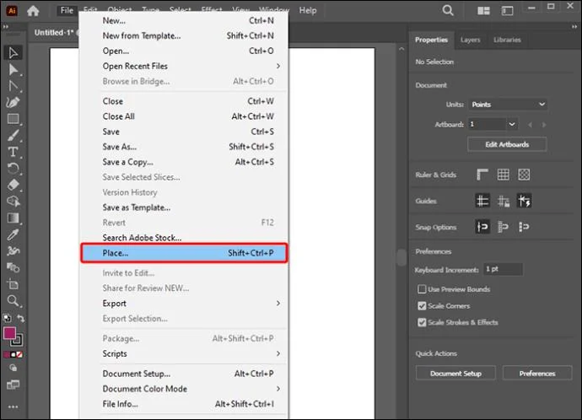This screenshot has width=582, height=420.
Task: Open the Units dropdown showing Points
Action: point(508,105)
